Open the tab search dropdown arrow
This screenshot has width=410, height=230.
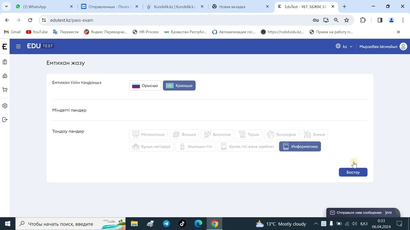point(6,6)
